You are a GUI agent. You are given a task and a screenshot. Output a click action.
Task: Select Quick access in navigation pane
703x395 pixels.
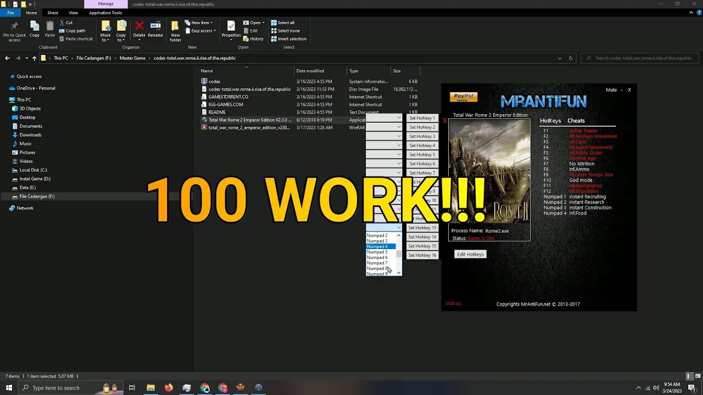coord(29,77)
